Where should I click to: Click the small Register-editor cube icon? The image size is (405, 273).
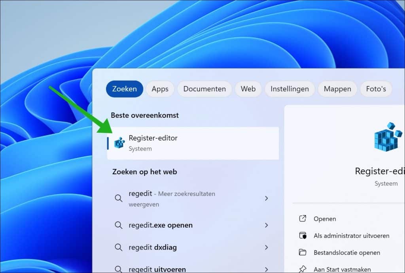[x=119, y=143]
